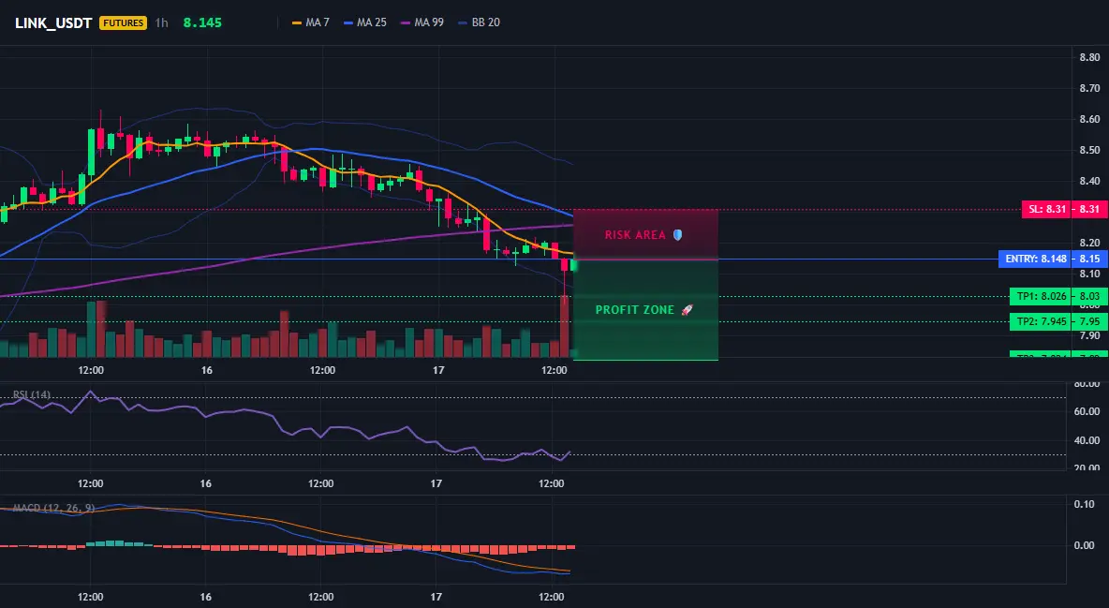Click the 8.70 price axis value
Image resolution: width=1109 pixels, height=608 pixels.
1089,88
